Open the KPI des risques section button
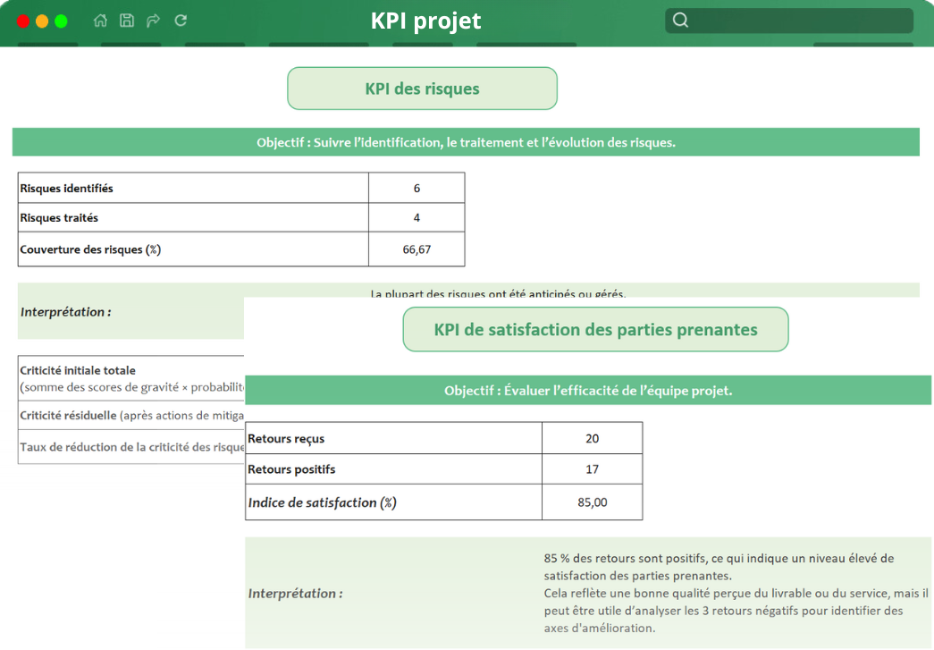The height and width of the screenshot is (650, 934). click(x=422, y=88)
